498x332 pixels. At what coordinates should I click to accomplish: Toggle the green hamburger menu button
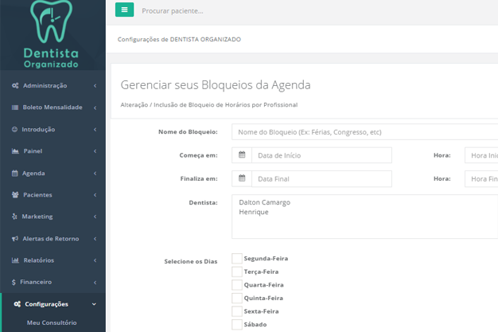click(x=124, y=10)
